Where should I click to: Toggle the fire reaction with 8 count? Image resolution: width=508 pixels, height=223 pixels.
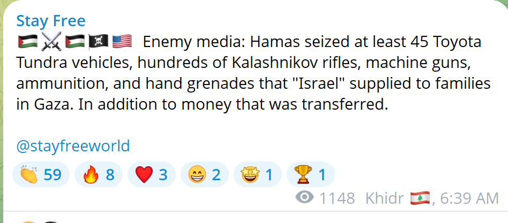[x=99, y=174]
